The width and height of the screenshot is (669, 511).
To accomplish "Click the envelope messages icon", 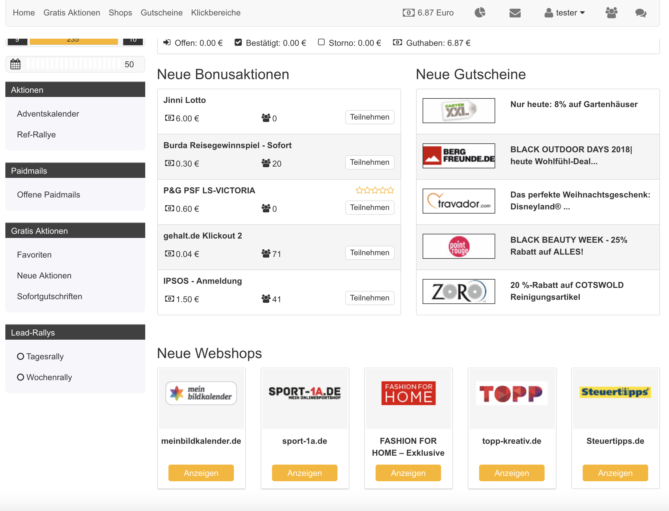I will (x=515, y=13).
